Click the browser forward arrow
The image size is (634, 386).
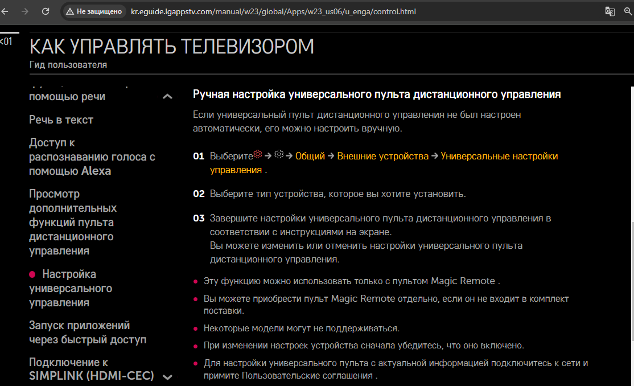pos(24,11)
